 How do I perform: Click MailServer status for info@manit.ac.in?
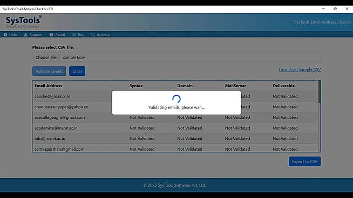(237, 138)
